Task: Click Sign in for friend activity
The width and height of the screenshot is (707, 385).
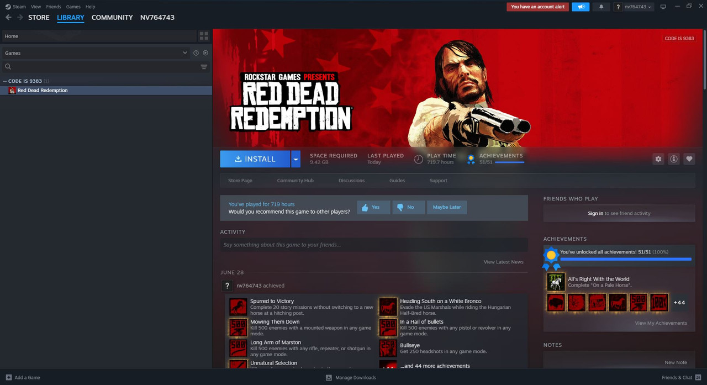Action: (x=595, y=213)
